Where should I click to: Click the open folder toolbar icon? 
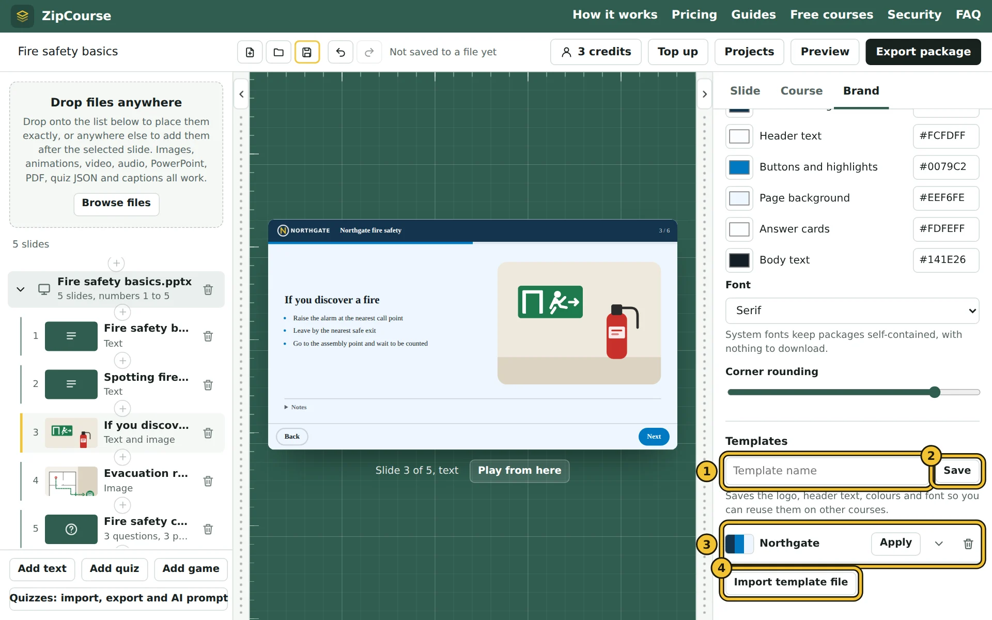[278, 52]
